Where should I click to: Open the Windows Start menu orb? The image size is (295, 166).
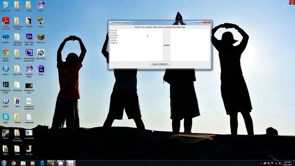click(4, 163)
